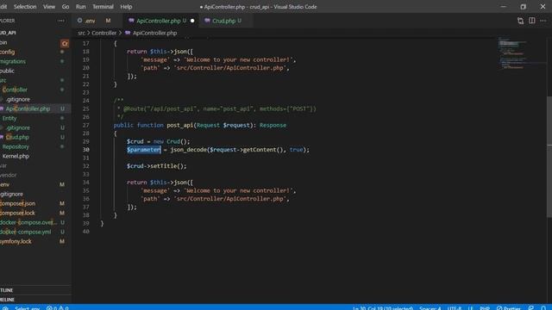Click LF end-of-line in status bar
Screen dimensions: 552x310
pyautogui.click(x=470, y=307)
